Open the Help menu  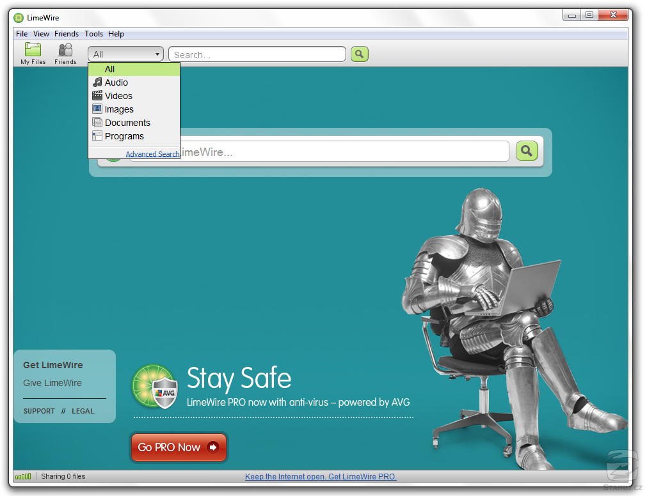click(x=116, y=34)
